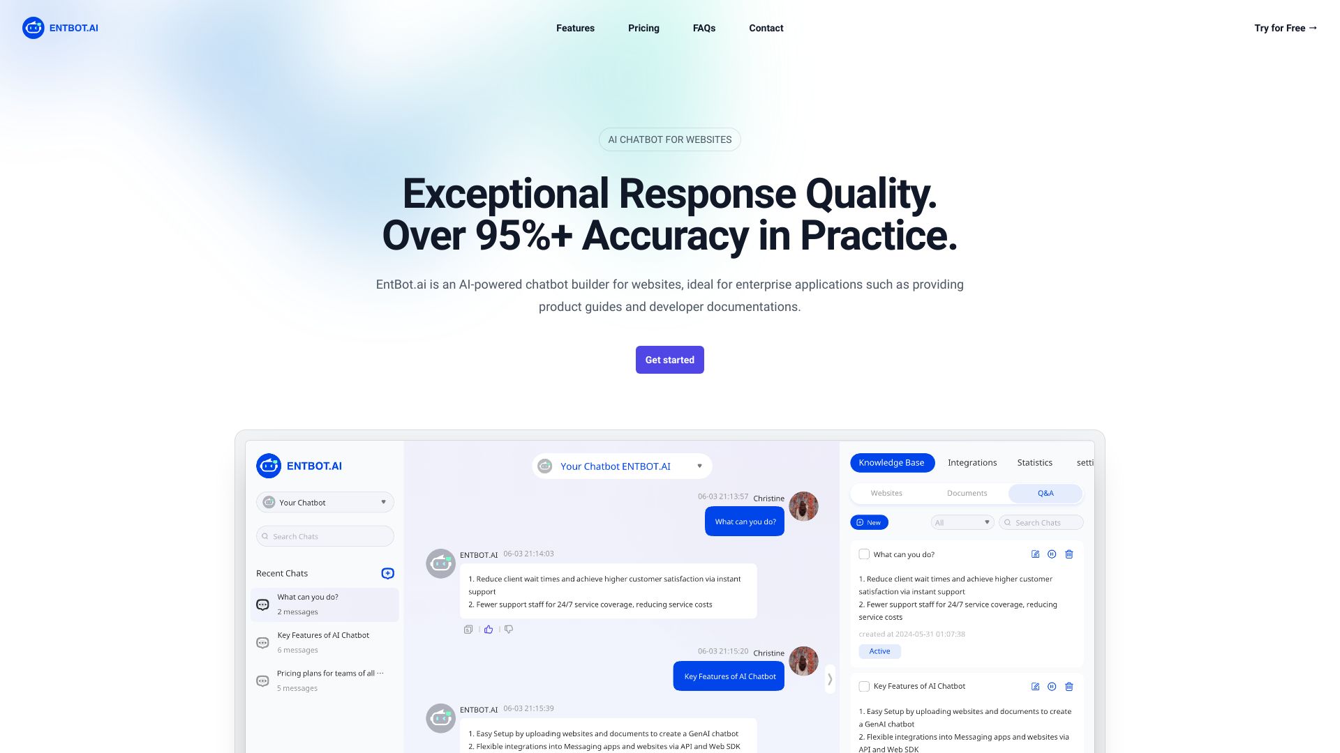The width and height of the screenshot is (1340, 753).
Task: Switch to the Documents tab in Knowledge Base
Action: pyautogui.click(x=967, y=493)
